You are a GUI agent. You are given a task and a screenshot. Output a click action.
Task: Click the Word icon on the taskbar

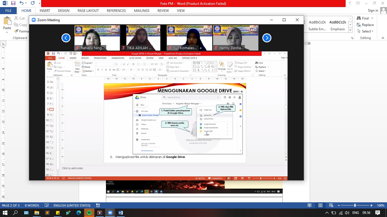pyautogui.click(x=121, y=213)
